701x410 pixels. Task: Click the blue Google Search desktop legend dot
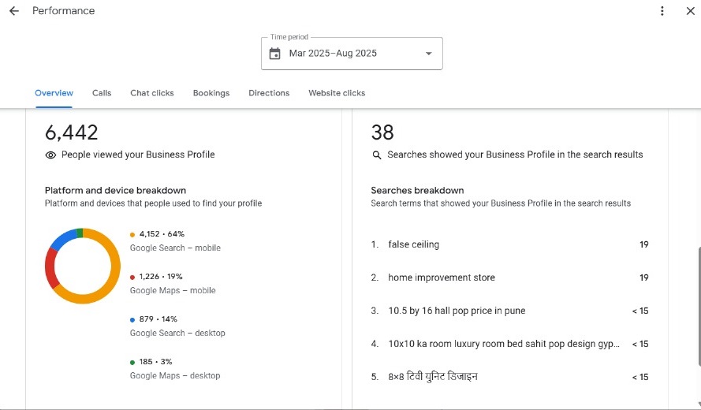[132, 319]
